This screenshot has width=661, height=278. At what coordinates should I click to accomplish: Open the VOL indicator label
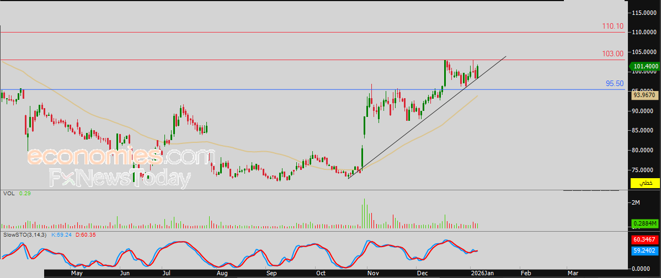click(x=8, y=193)
